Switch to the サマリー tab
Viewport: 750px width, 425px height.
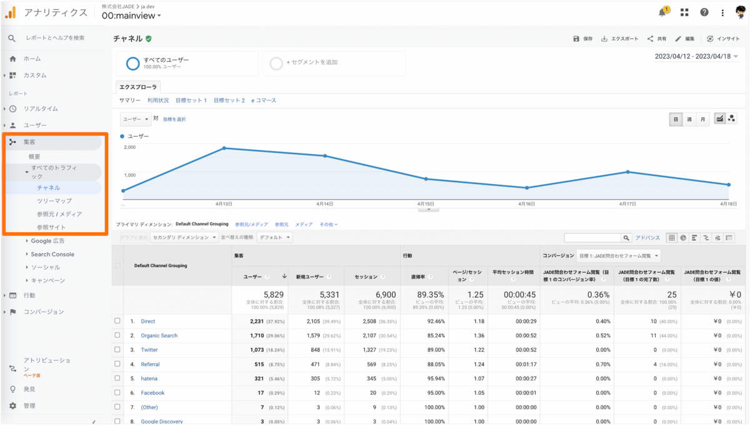(130, 100)
